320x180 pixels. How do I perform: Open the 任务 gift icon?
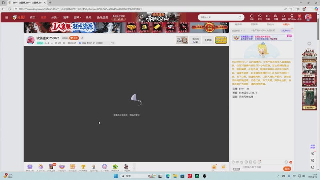coord(299,17)
